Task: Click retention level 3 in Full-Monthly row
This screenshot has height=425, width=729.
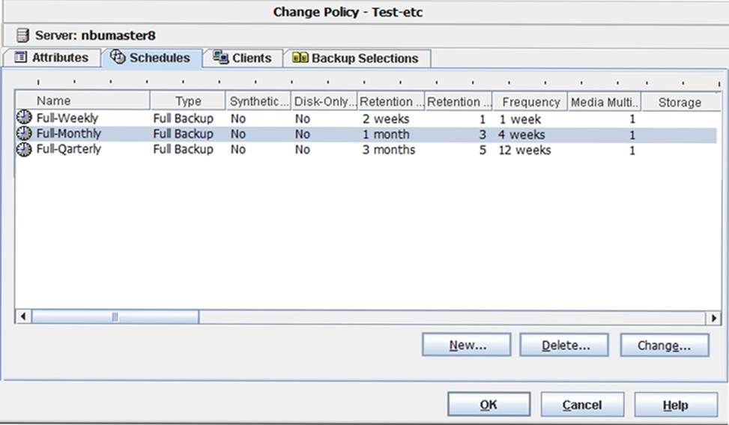Action: 483,135
